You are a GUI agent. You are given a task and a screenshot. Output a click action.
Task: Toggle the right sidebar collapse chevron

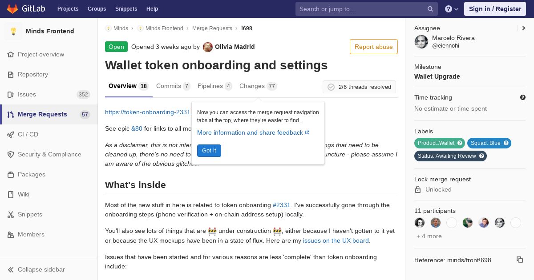[x=524, y=28]
